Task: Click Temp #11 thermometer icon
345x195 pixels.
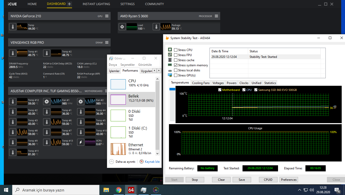Action: [13, 153]
